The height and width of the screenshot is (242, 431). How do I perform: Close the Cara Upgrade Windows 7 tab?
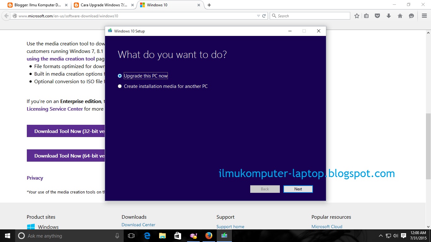(133, 5)
